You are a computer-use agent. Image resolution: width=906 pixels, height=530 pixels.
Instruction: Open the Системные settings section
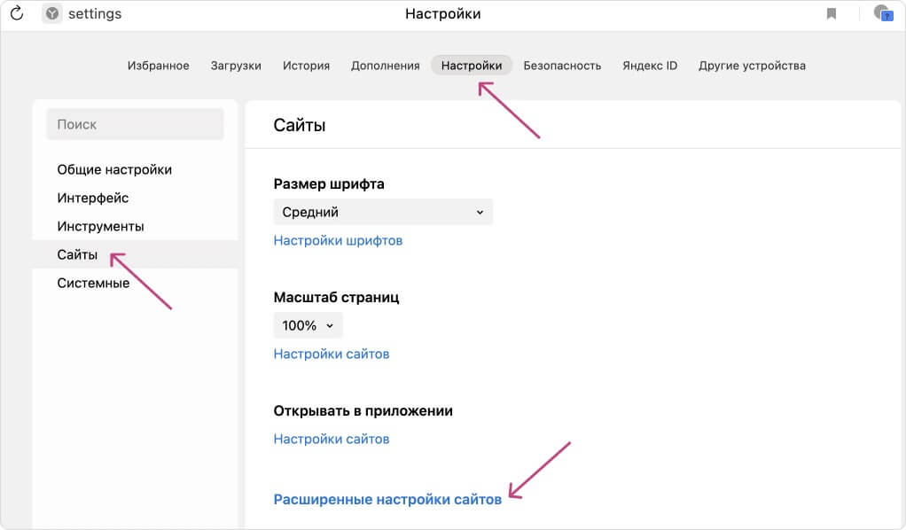pos(94,283)
